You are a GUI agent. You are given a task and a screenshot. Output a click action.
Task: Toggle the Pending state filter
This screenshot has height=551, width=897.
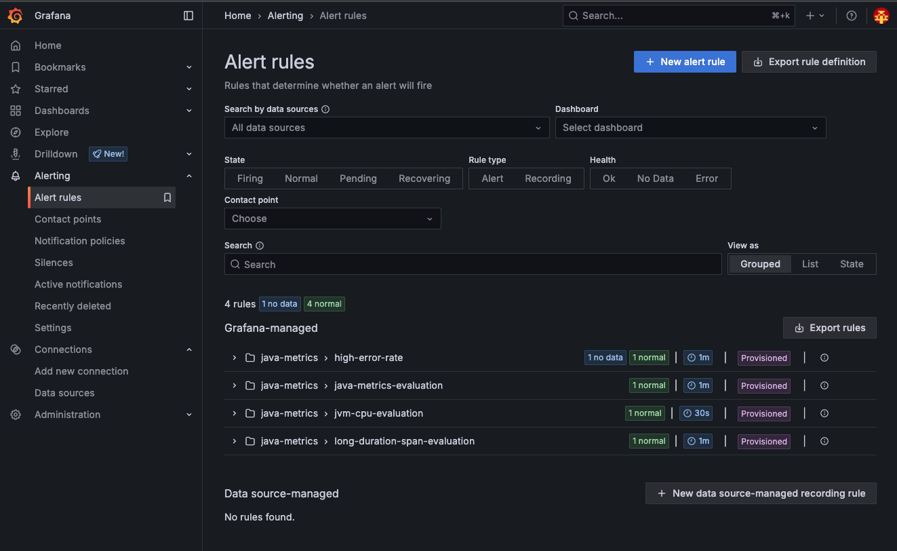point(358,178)
